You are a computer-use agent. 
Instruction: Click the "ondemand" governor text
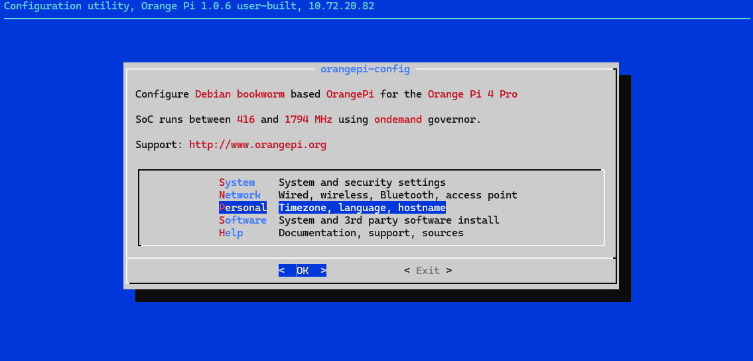click(x=398, y=119)
